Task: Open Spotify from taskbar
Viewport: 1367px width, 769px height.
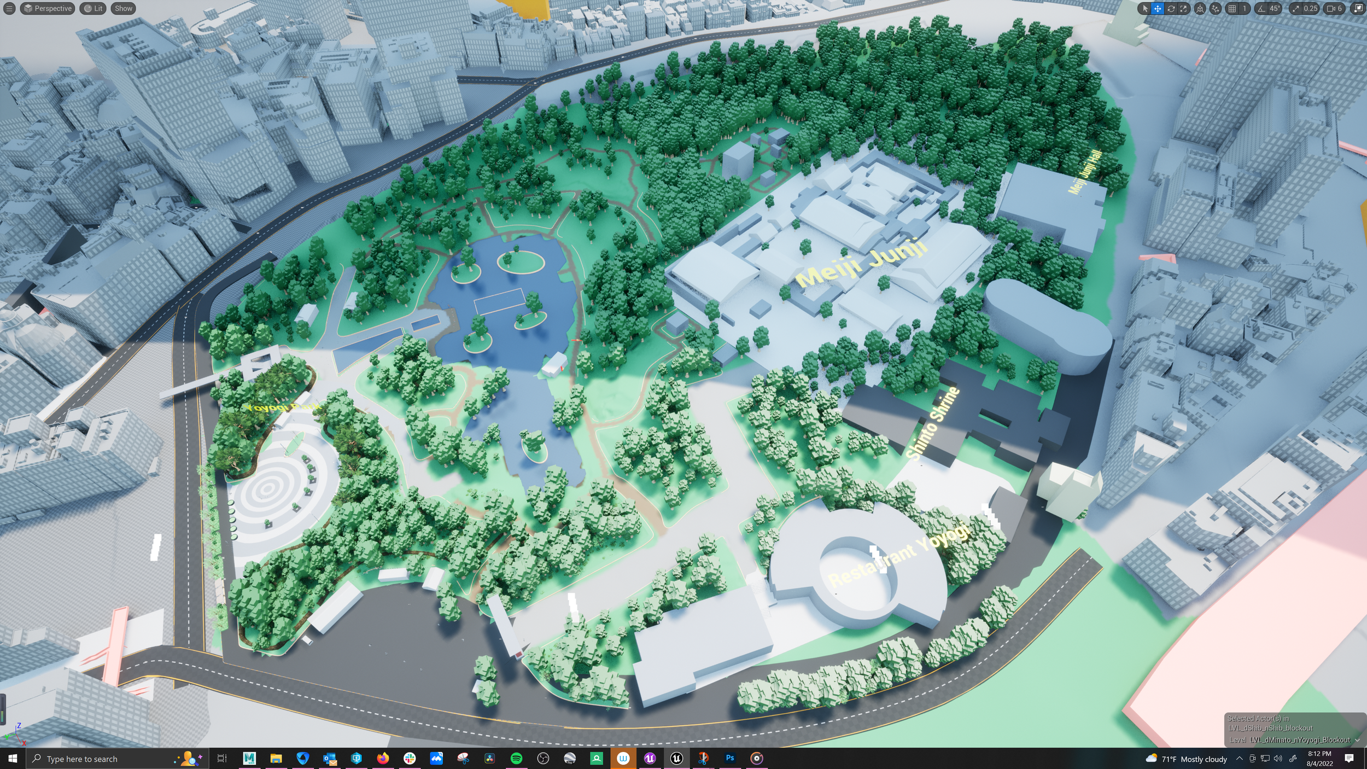Action: point(516,759)
